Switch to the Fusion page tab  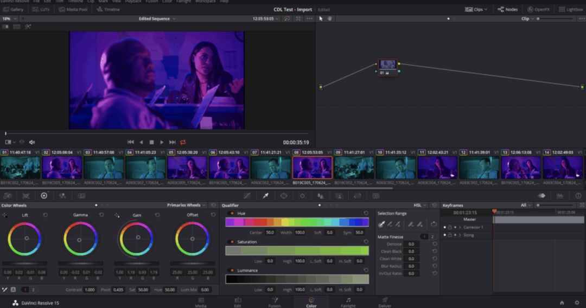click(275, 302)
